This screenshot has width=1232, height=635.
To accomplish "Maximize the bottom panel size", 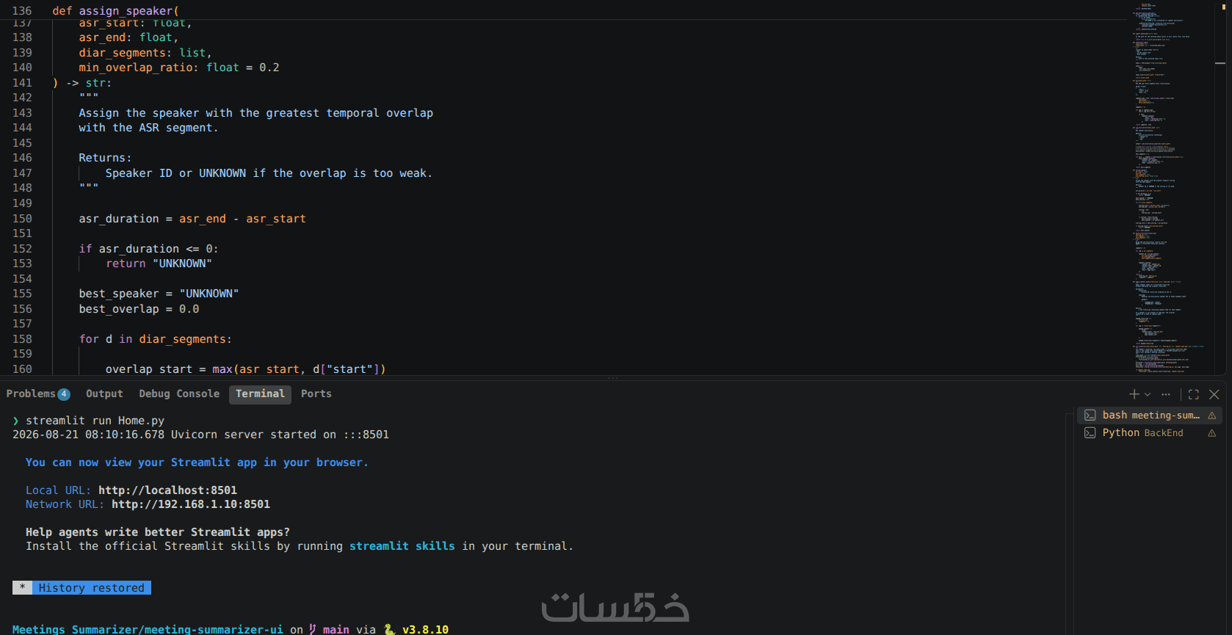I will pos(1194,394).
